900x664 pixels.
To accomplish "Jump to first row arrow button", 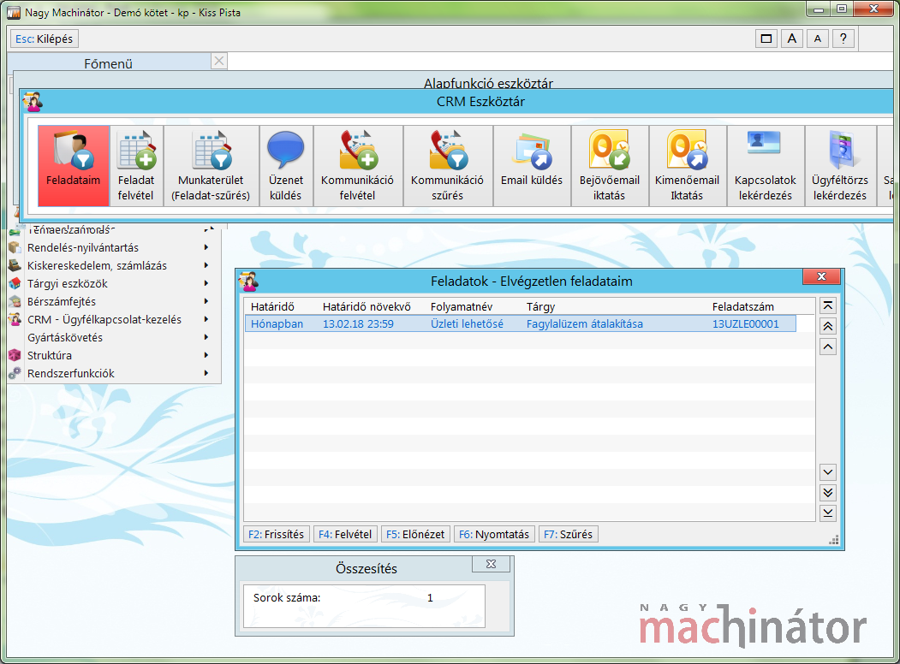I will [828, 305].
